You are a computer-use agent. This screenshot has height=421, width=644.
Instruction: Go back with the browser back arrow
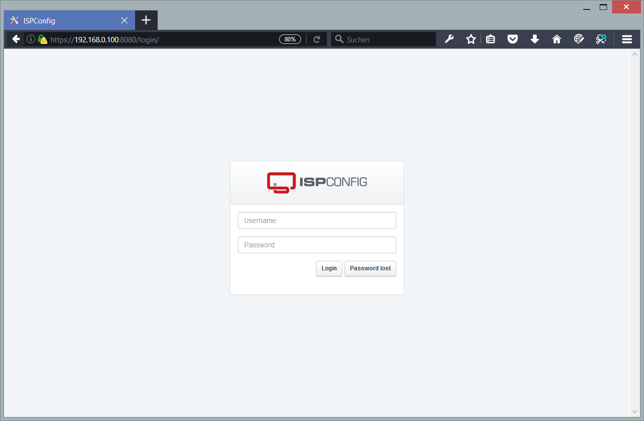pos(16,39)
